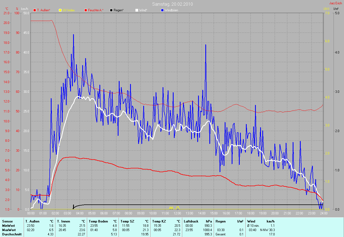The height and width of the screenshot is (237, 344).
Task: Click the black Regen legend square
Action: click(x=111, y=10)
